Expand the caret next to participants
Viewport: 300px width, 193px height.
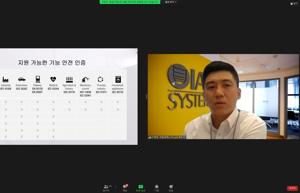(115, 187)
